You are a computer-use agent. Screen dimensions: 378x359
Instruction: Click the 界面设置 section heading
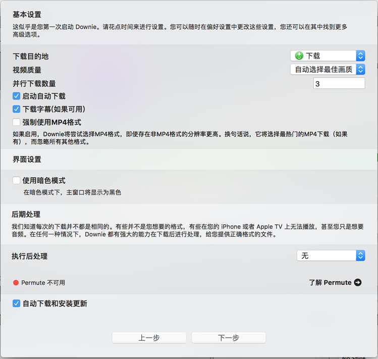click(x=27, y=159)
